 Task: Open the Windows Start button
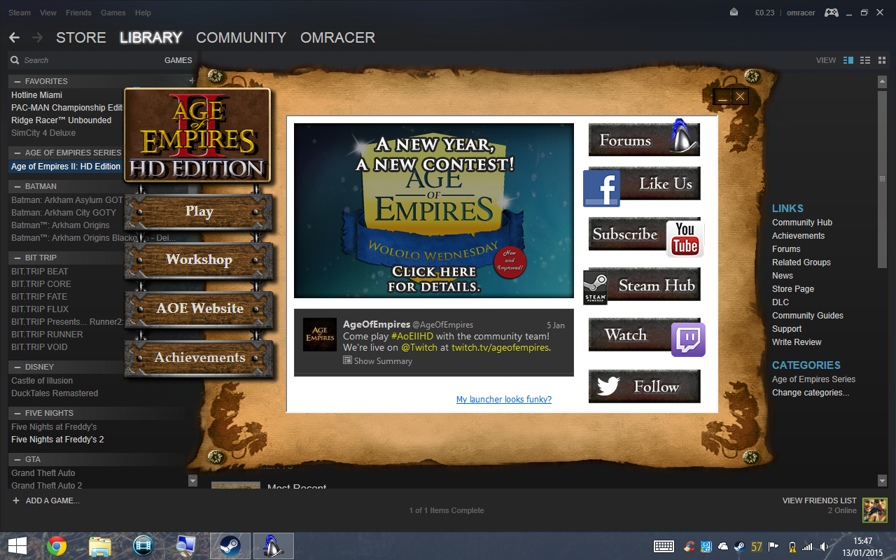click(x=17, y=546)
